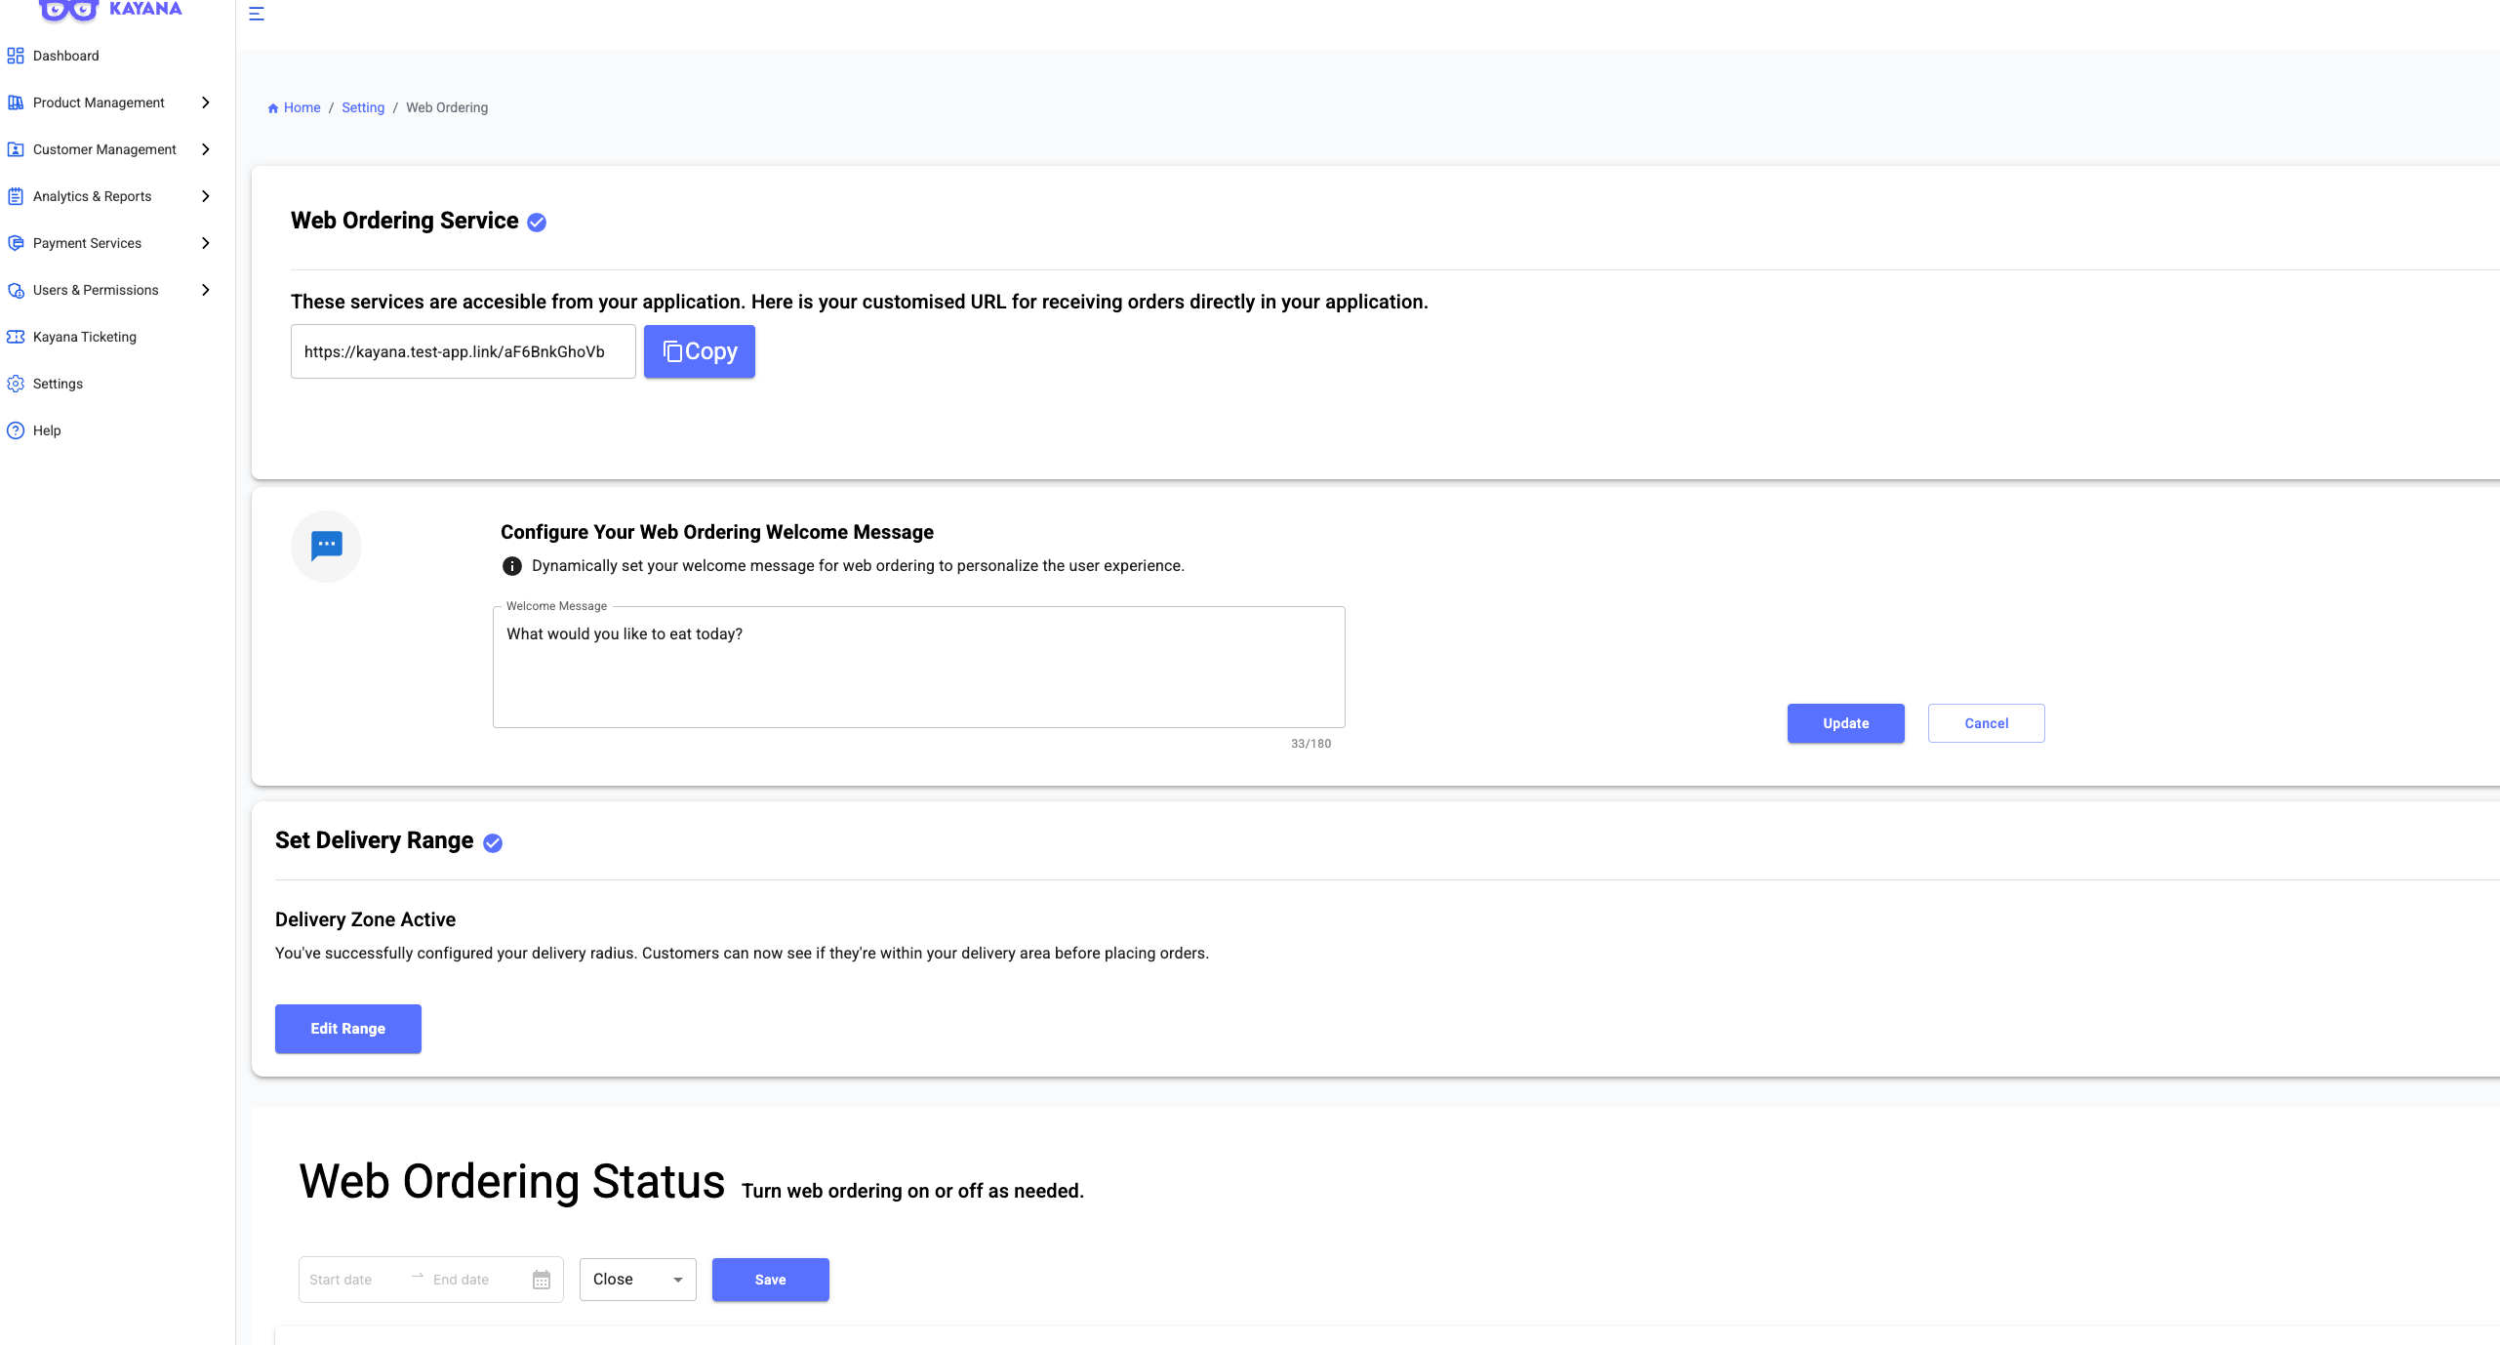Go to Home breadcrumb link
The height and width of the screenshot is (1345, 2500).
coord(302,107)
